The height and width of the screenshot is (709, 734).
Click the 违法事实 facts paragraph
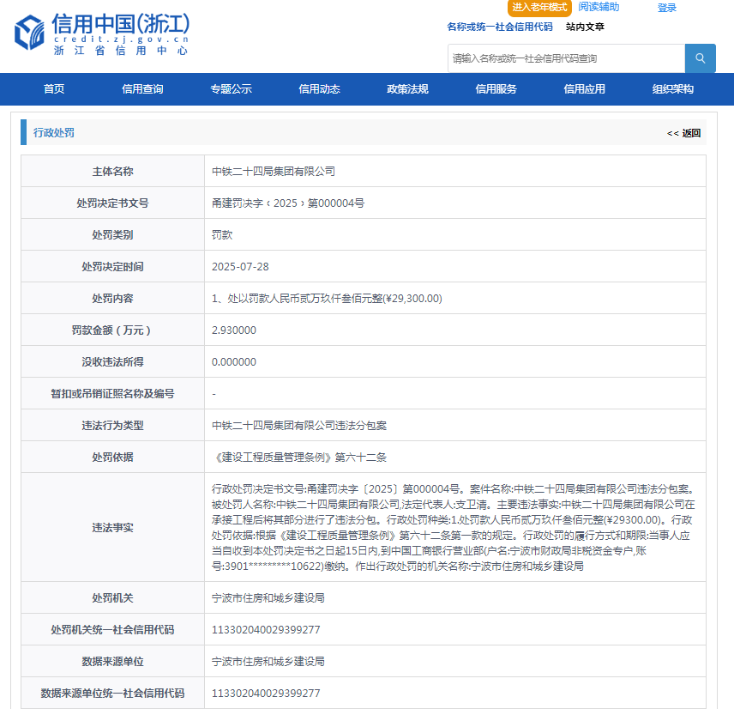[x=453, y=528]
